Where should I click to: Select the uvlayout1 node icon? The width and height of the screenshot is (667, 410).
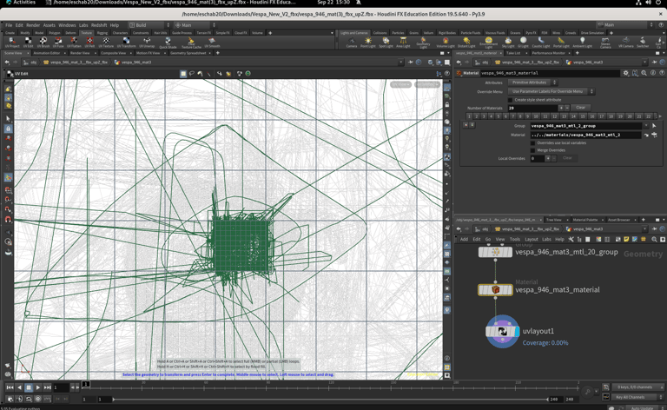coord(502,331)
